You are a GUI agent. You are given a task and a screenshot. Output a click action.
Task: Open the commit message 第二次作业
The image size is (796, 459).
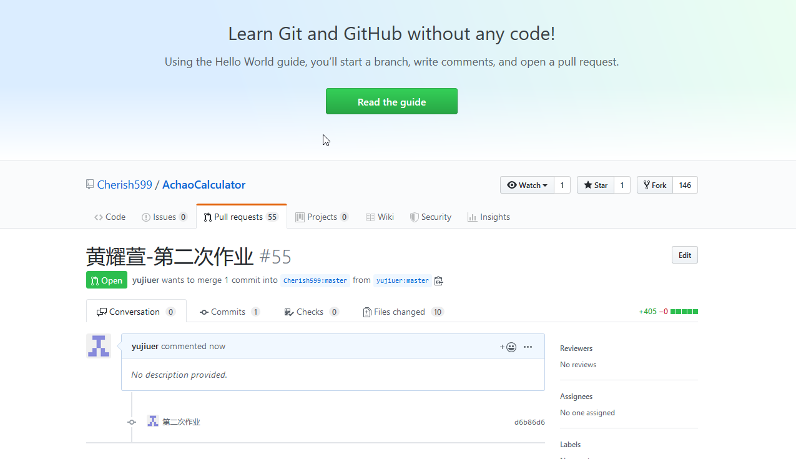[x=181, y=422]
